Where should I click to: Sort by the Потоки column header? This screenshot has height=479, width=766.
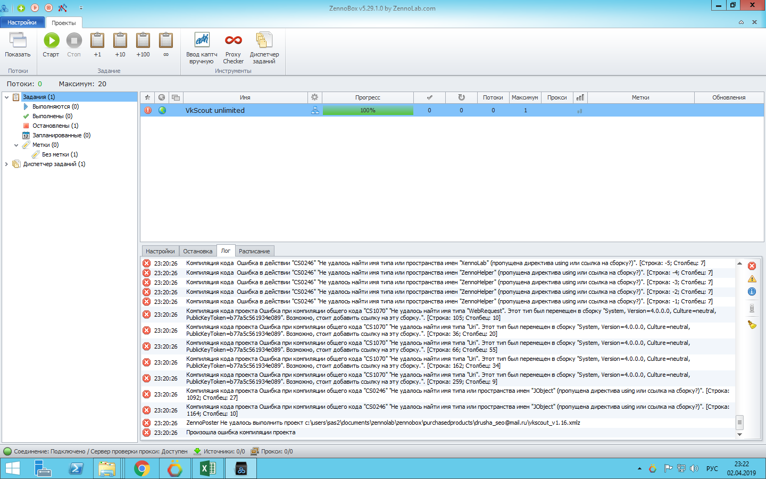tap(493, 97)
